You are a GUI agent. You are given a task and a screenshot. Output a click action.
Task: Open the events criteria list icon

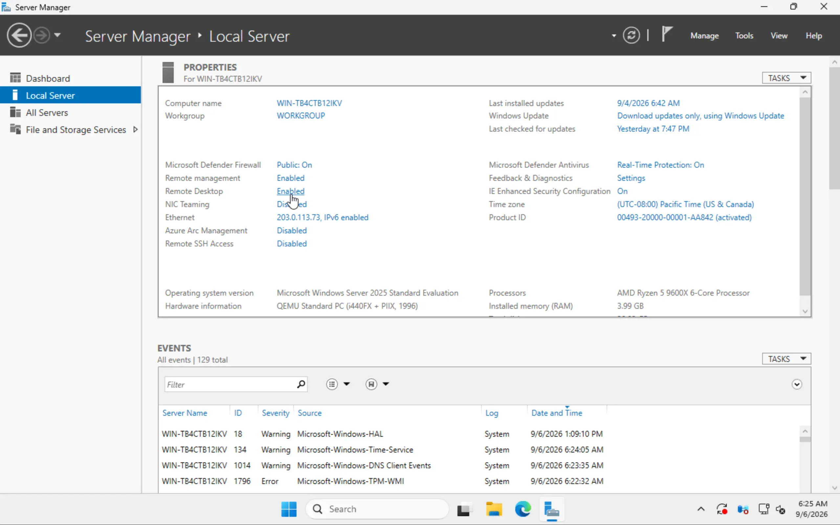pos(332,384)
